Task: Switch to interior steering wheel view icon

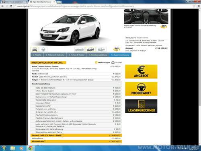Action: point(43,50)
